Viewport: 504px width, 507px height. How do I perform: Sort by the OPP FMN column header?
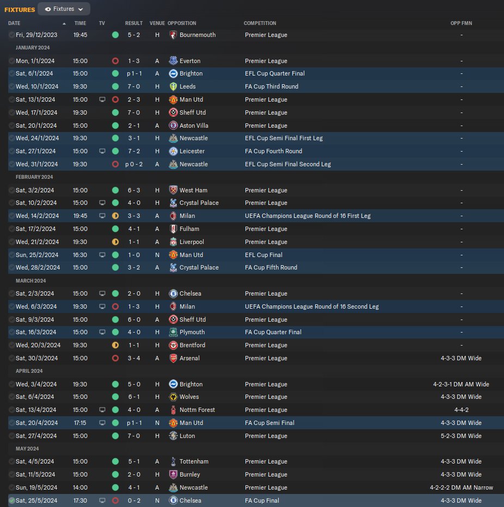click(x=461, y=23)
